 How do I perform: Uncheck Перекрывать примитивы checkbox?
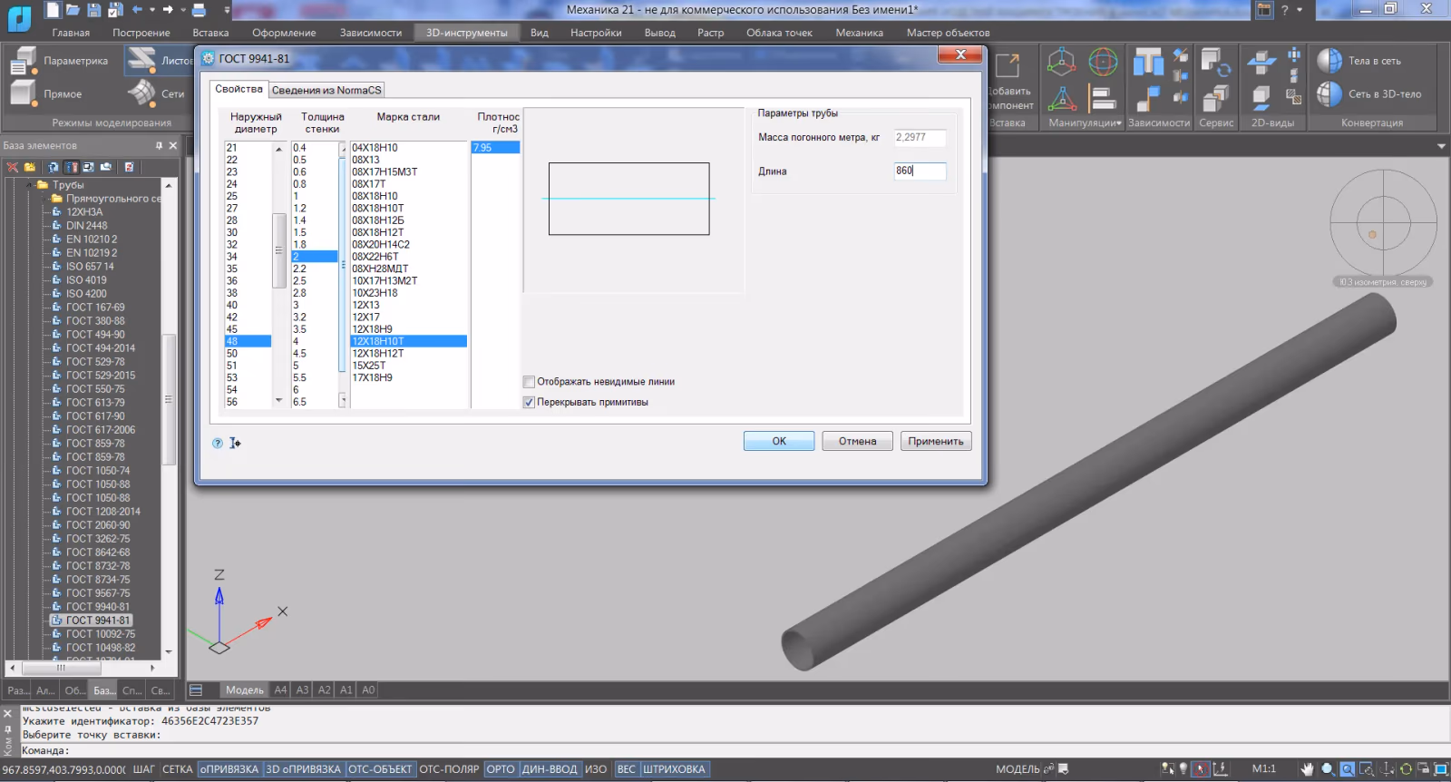coord(529,402)
